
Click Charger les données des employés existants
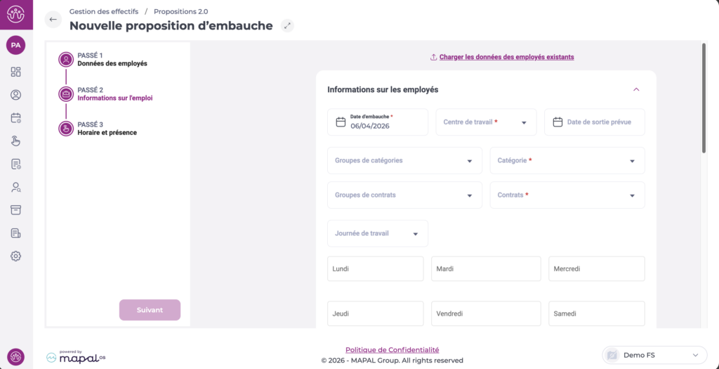click(506, 57)
